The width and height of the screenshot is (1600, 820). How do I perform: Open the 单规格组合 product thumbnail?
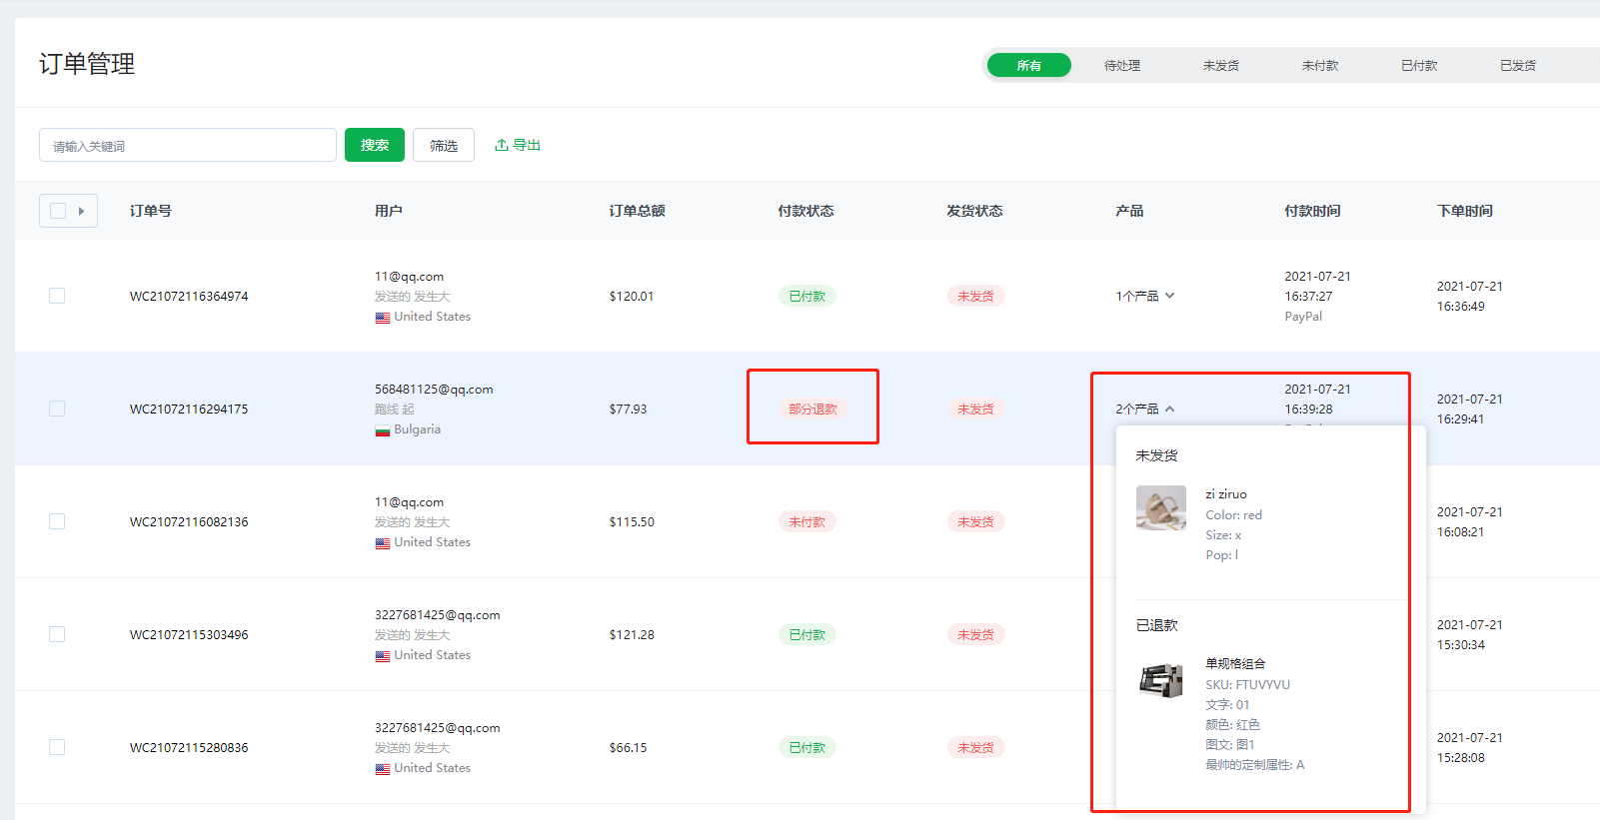pyautogui.click(x=1160, y=680)
